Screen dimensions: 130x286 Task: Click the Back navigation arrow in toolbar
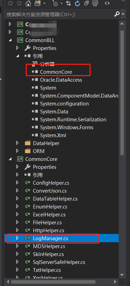[x=11, y=3]
